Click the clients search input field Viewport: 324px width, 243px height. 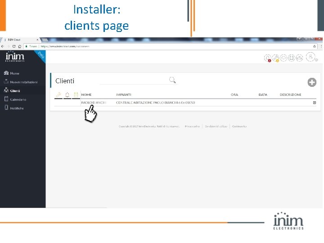[x=134, y=81]
